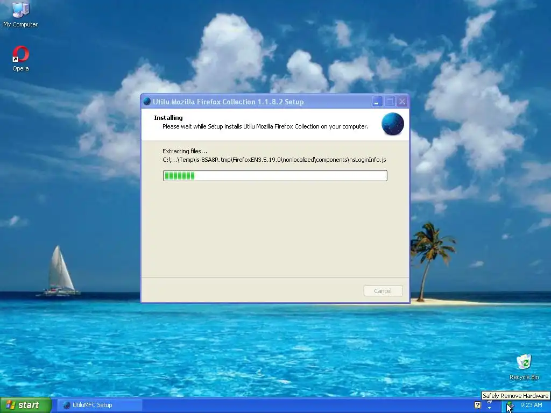This screenshot has height=413, width=551.
Task: Click the 'Extracting files...' status label
Action: click(x=185, y=151)
